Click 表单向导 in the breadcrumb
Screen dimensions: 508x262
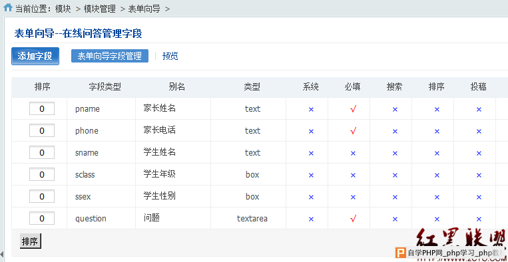(144, 9)
